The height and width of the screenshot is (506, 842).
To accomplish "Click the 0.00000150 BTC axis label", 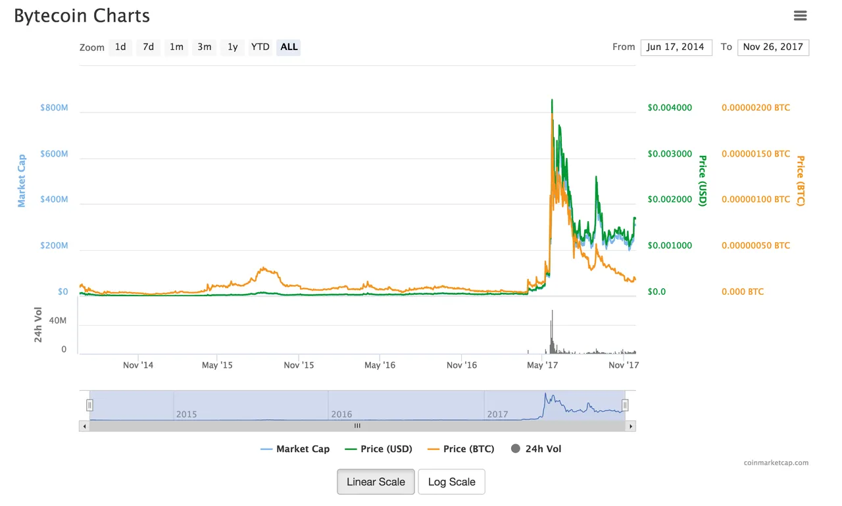I will coord(756,153).
